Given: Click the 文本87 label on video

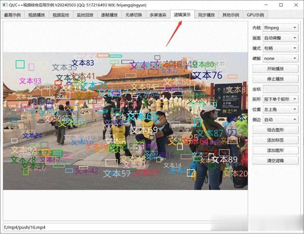Looking at the screenshot, I should point(210,133).
